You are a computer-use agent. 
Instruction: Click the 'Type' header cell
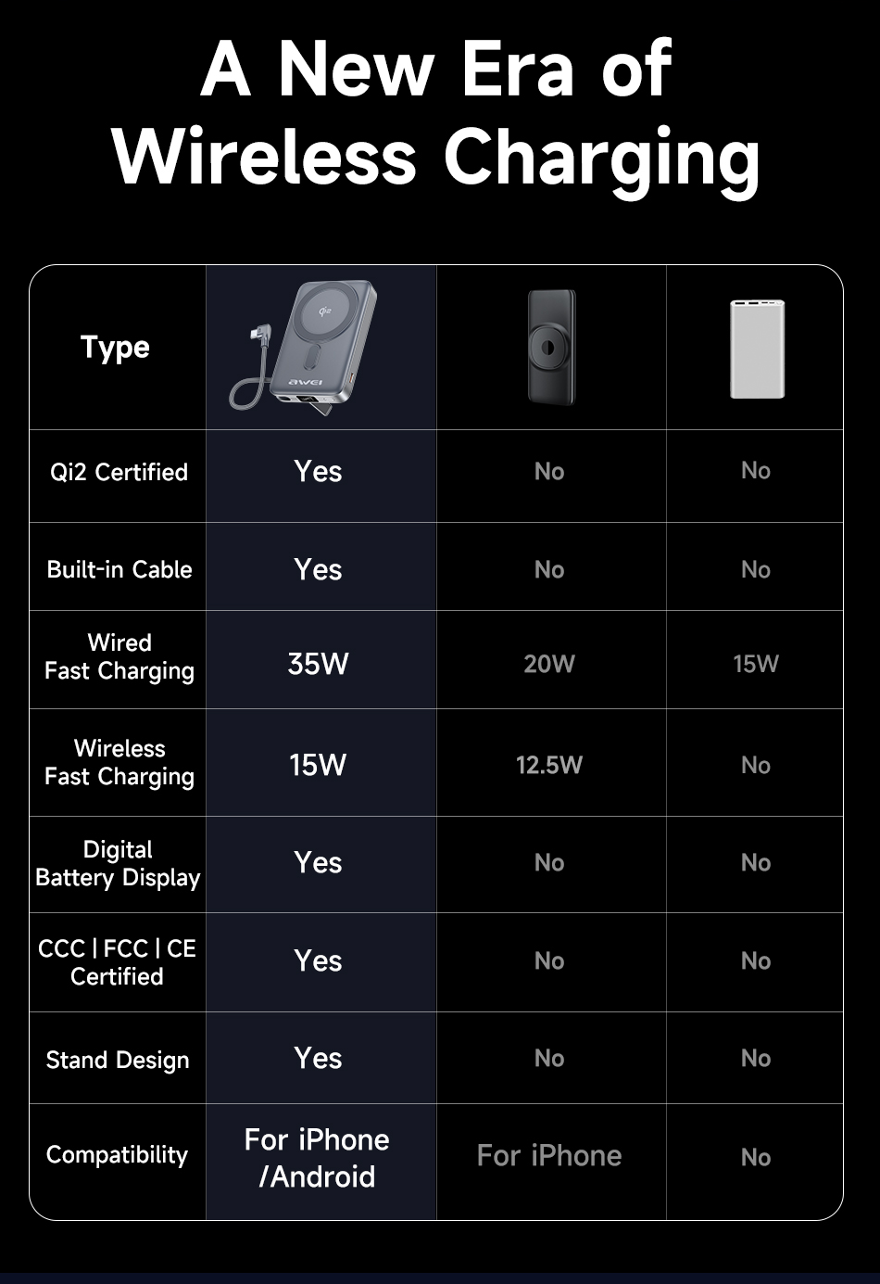pyautogui.click(x=115, y=348)
